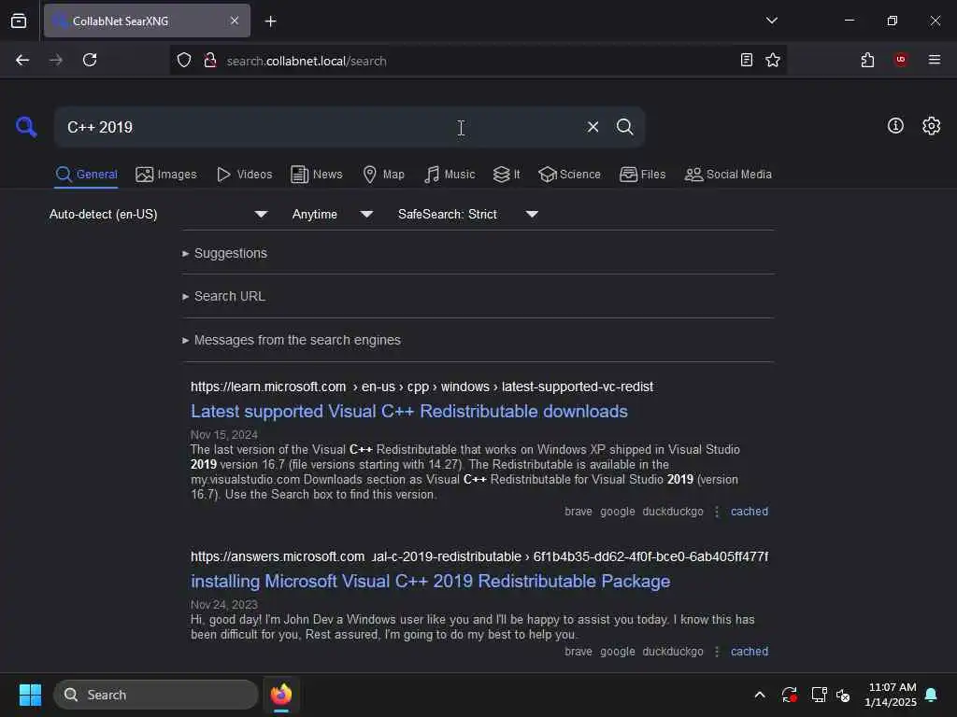
Task: Open Latest supported Visual C++ Redistributable downloads
Action: [x=409, y=412]
